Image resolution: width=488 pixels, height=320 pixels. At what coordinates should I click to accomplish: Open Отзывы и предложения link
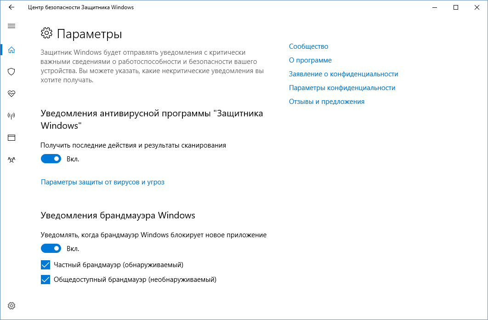point(326,102)
